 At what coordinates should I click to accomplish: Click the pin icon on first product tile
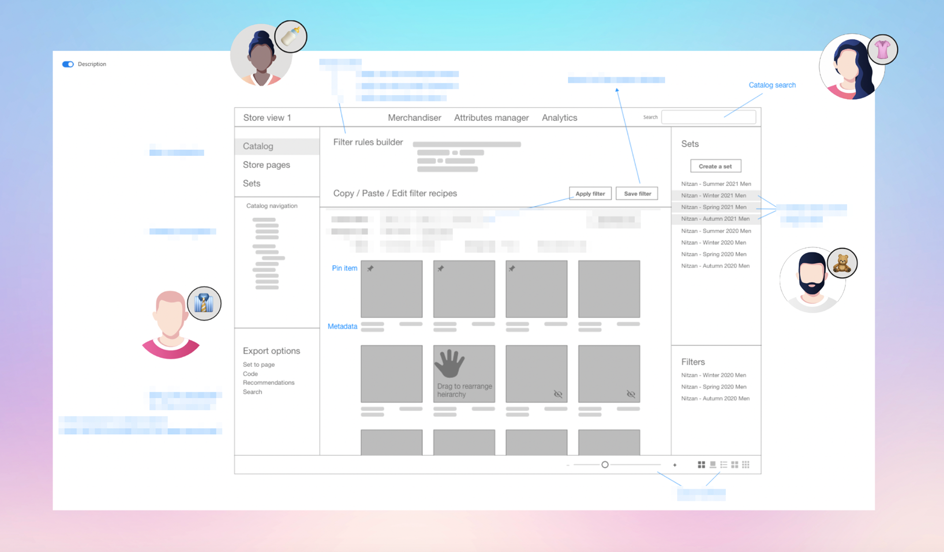(x=370, y=268)
